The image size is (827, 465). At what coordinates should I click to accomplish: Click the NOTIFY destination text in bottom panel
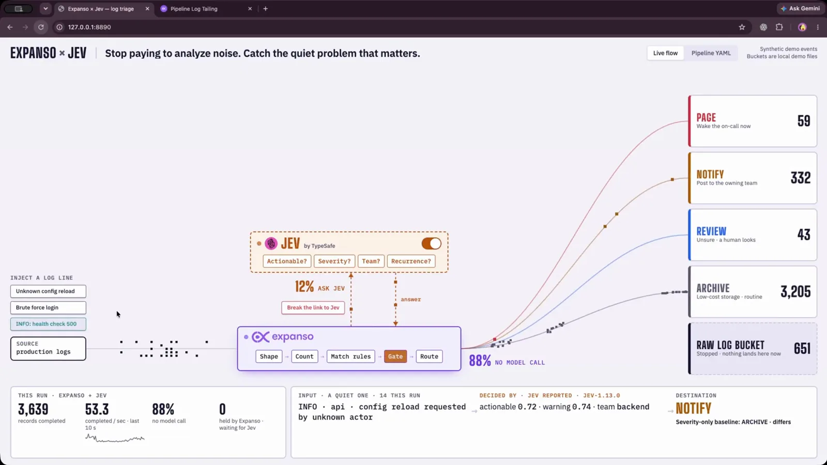point(694,409)
